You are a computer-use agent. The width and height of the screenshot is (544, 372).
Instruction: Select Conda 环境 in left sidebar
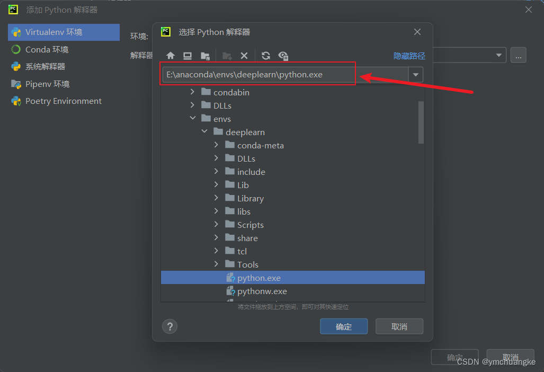coord(47,49)
